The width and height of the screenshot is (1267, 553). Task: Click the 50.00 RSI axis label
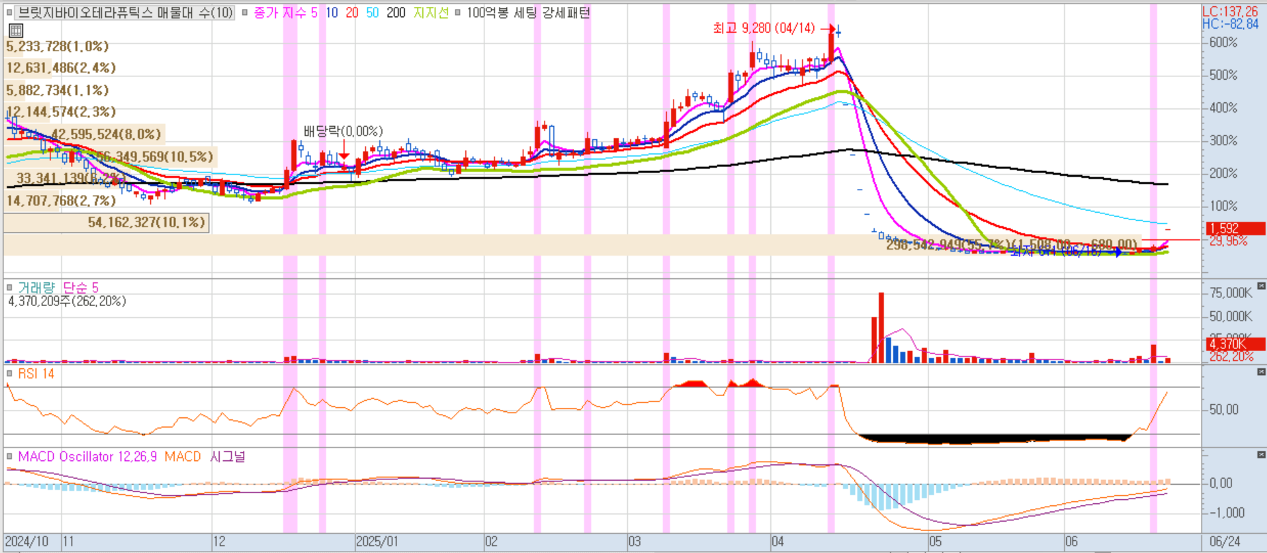pos(1223,410)
